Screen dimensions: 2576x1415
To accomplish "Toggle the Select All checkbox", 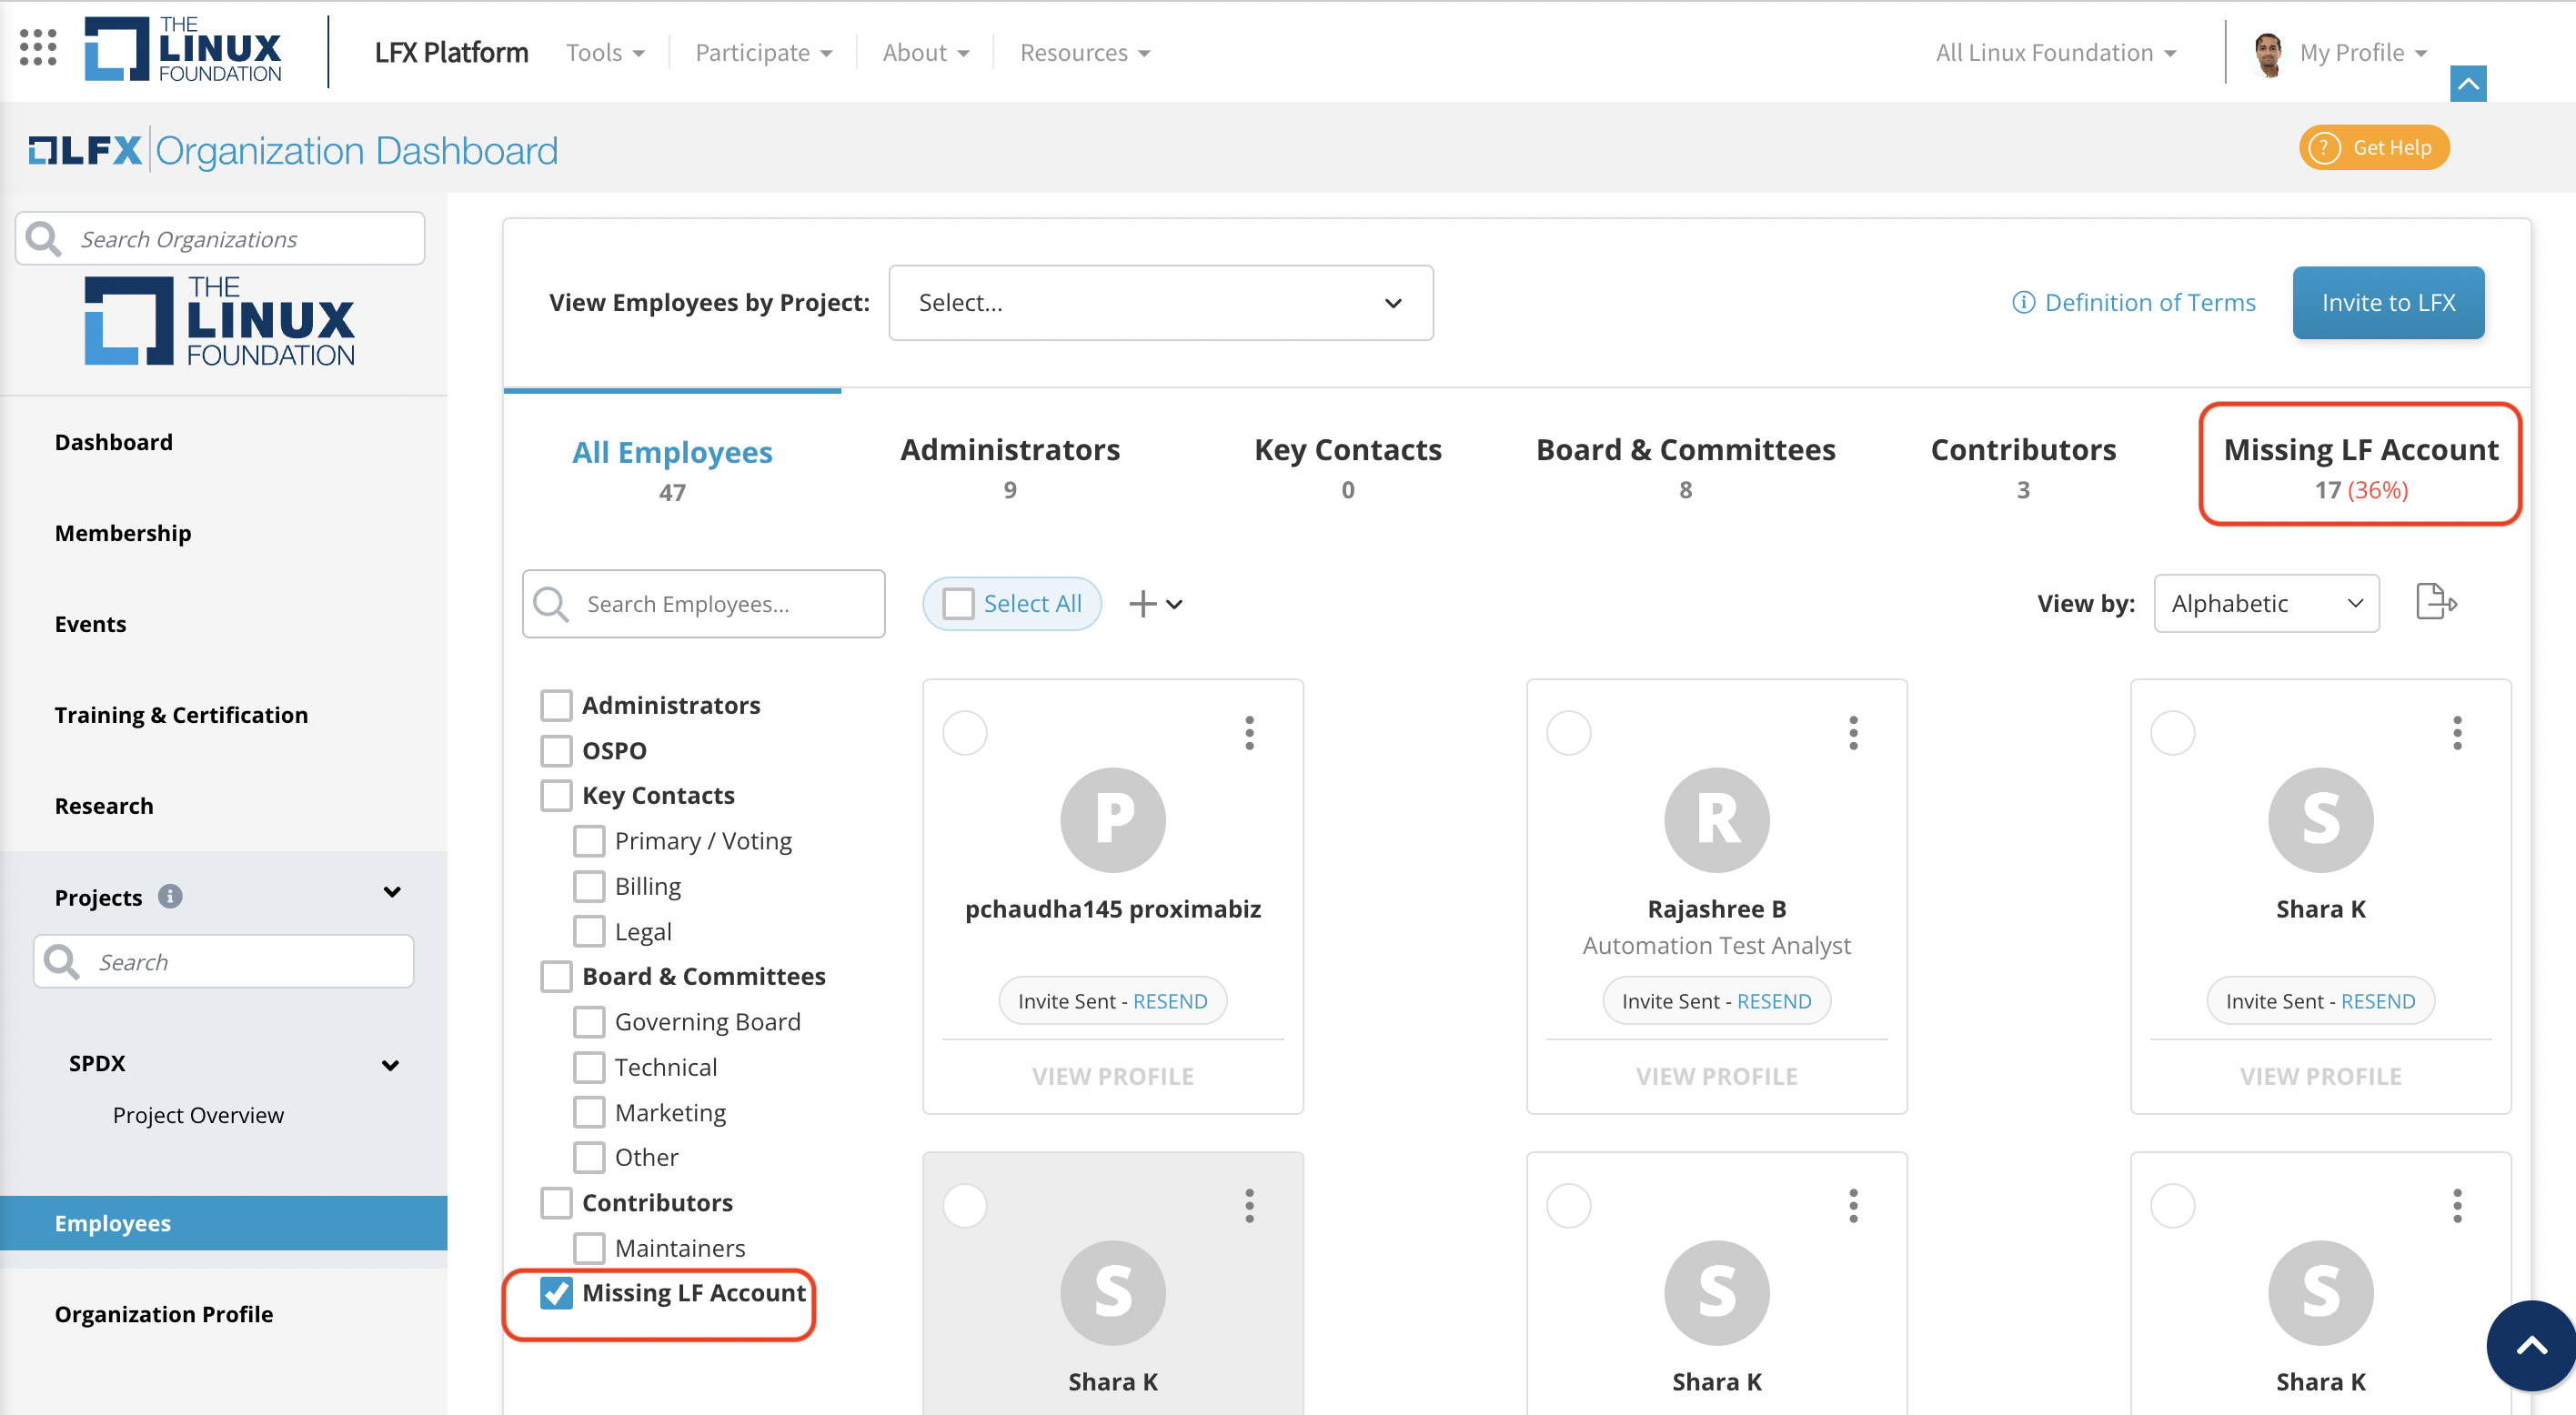I will [x=958, y=603].
